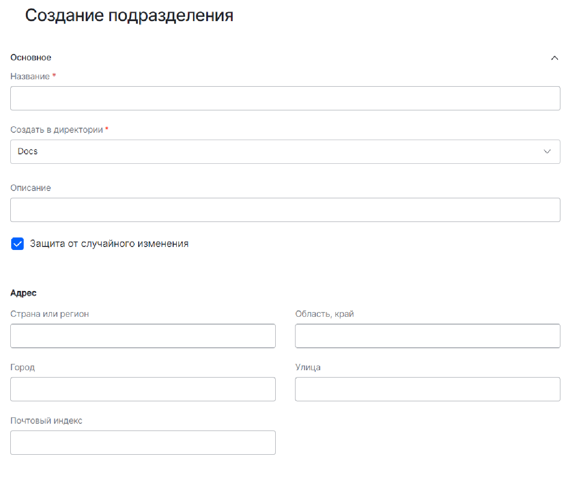Focus the Улица input field

tap(427, 389)
